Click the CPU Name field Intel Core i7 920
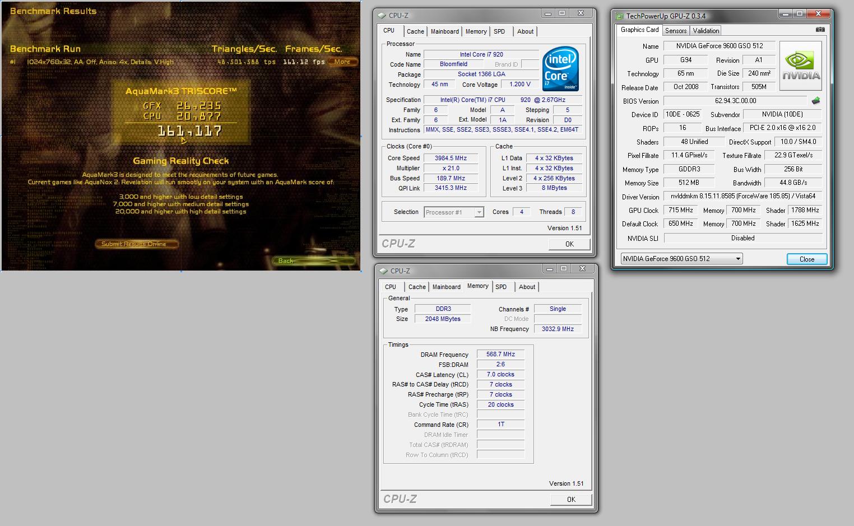Image resolution: width=854 pixels, height=526 pixels. tap(481, 54)
